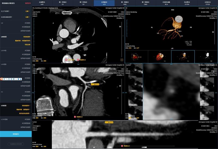Image resolution: width=218 pixels, height=149 pixels.
Task: Click the pCx stenosis label in CPR view
Action: (95, 84)
